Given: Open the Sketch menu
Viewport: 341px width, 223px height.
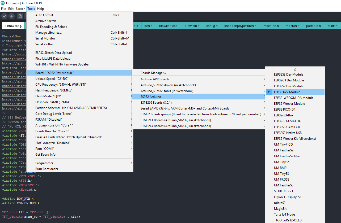Looking at the screenshot, I should (20, 9).
